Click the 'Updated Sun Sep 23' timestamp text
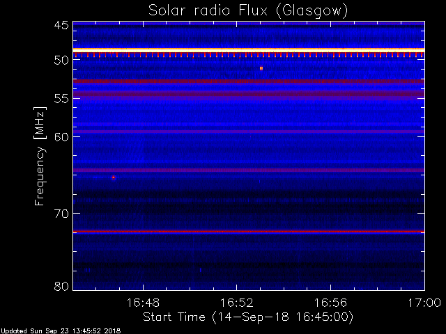The height and width of the screenshot is (334, 446). (x=61, y=331)
